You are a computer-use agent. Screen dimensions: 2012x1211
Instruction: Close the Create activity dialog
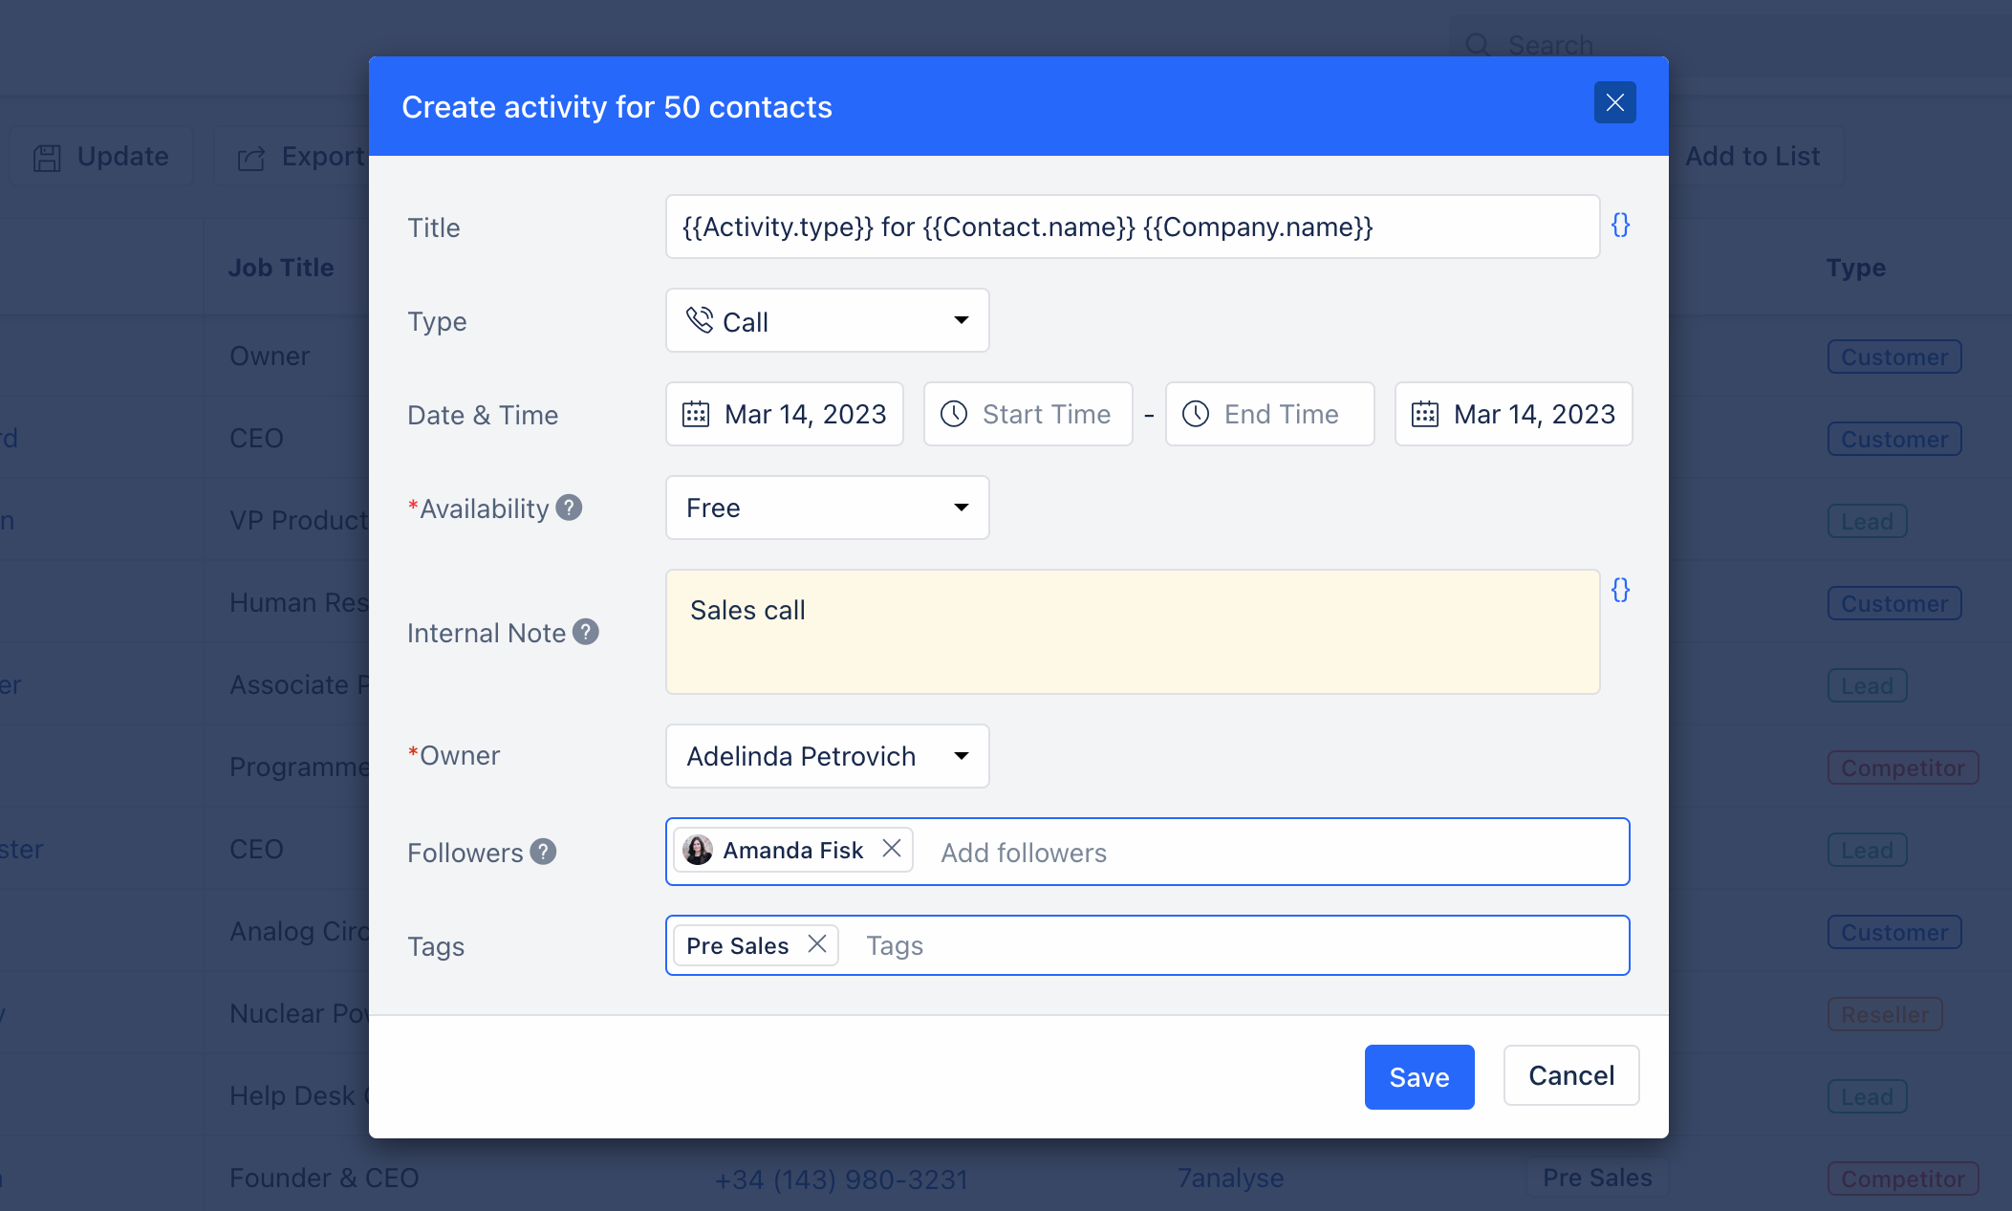(x=1614, y=102)
